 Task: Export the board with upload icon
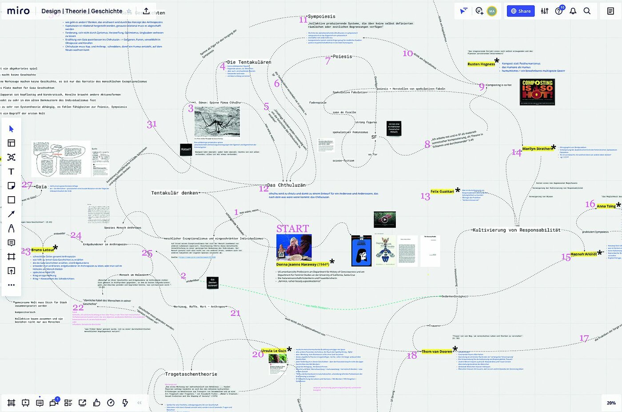point(146,11)
